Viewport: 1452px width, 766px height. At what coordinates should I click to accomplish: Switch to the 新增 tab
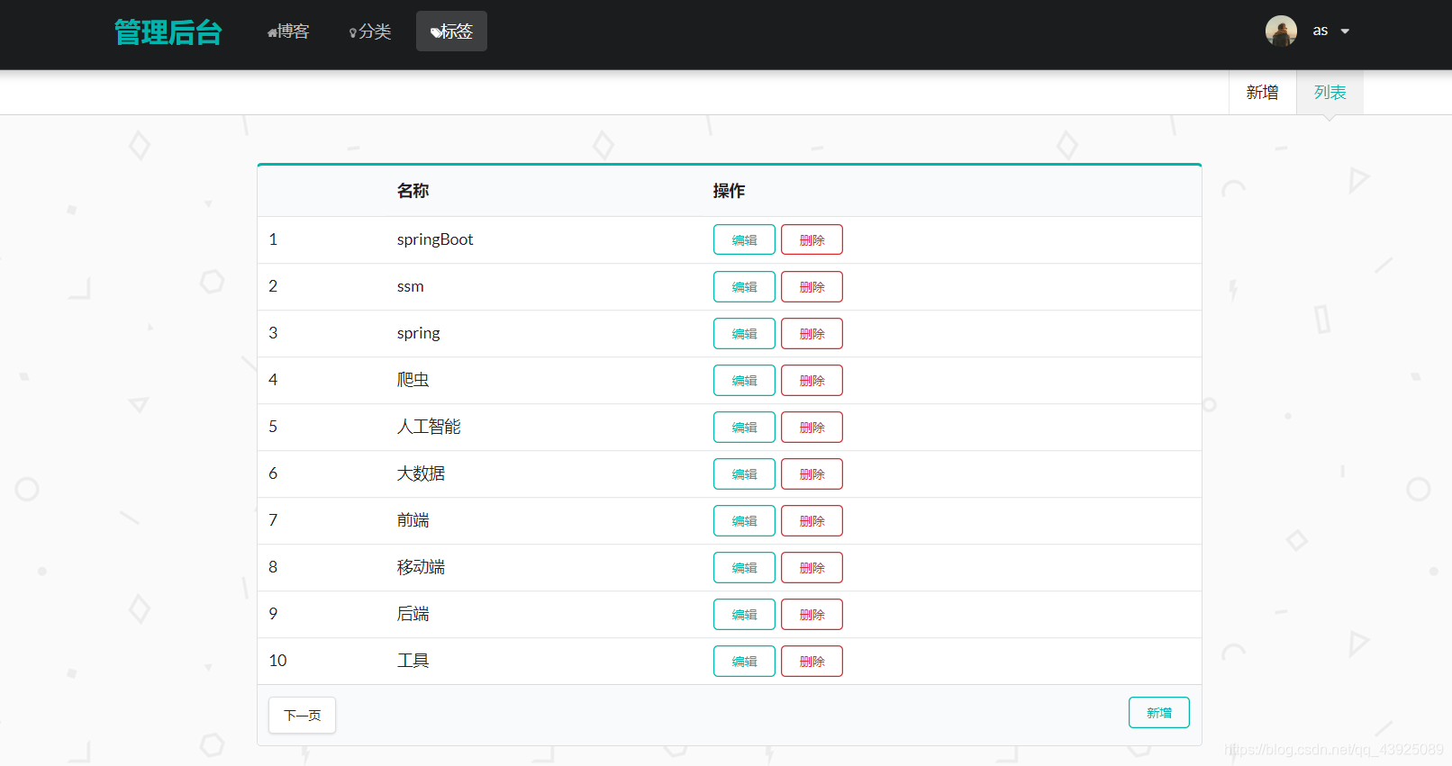click(1262, 92)
